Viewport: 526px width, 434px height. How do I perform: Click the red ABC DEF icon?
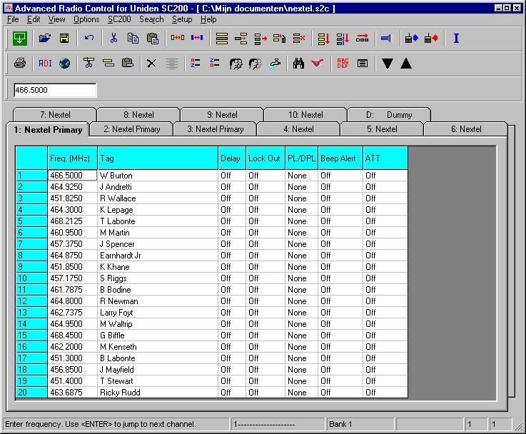pyautogui.click(x=343, y=63)
